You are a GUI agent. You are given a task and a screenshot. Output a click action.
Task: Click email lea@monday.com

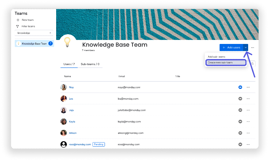[x=128, y=99]
